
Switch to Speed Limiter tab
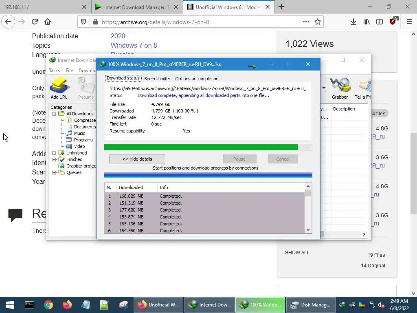tap(157, 79)
